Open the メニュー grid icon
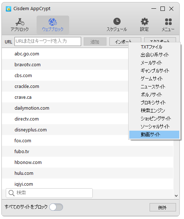 168,22
